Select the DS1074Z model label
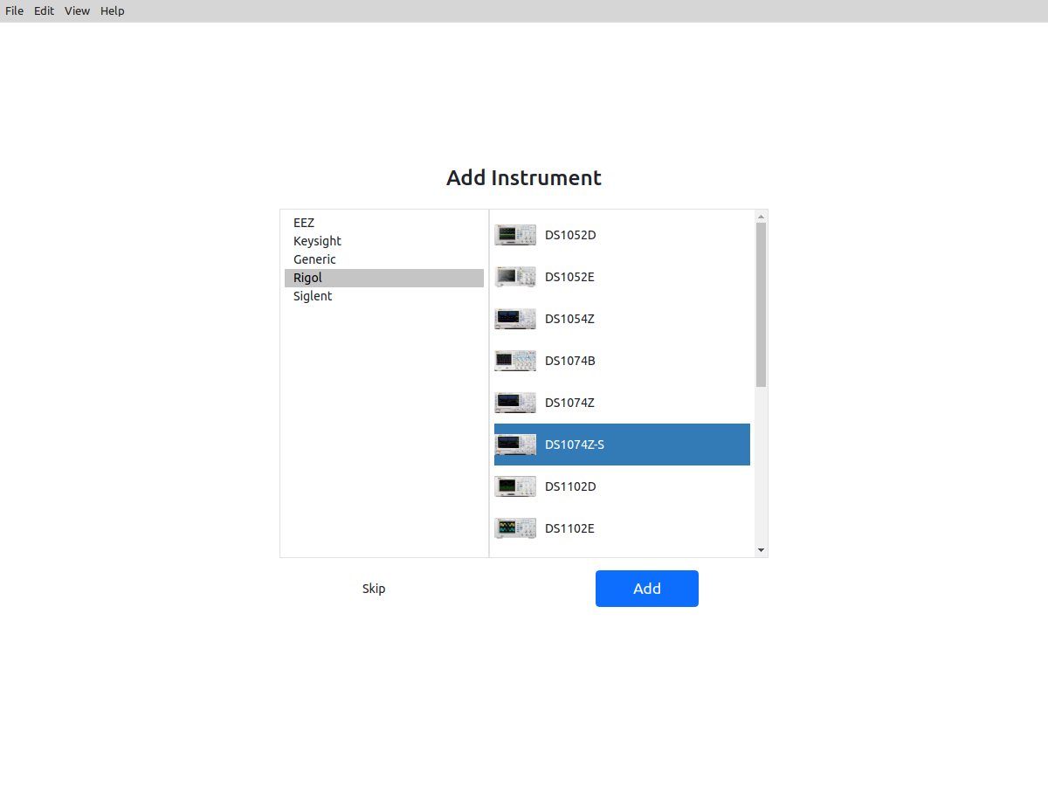The image size is (1048, 786). tap(569, 403)
